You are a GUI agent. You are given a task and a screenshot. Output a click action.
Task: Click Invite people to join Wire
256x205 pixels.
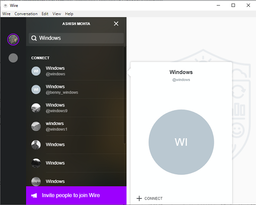coord(76,195)
